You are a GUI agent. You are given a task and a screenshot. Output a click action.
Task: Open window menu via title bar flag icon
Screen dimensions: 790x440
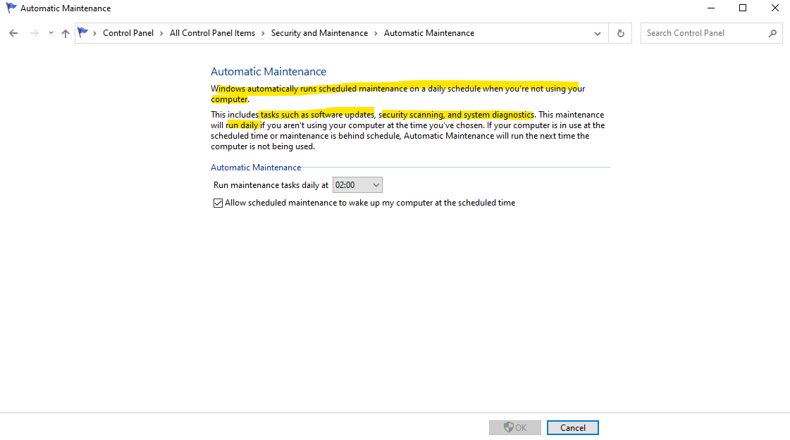11,8
